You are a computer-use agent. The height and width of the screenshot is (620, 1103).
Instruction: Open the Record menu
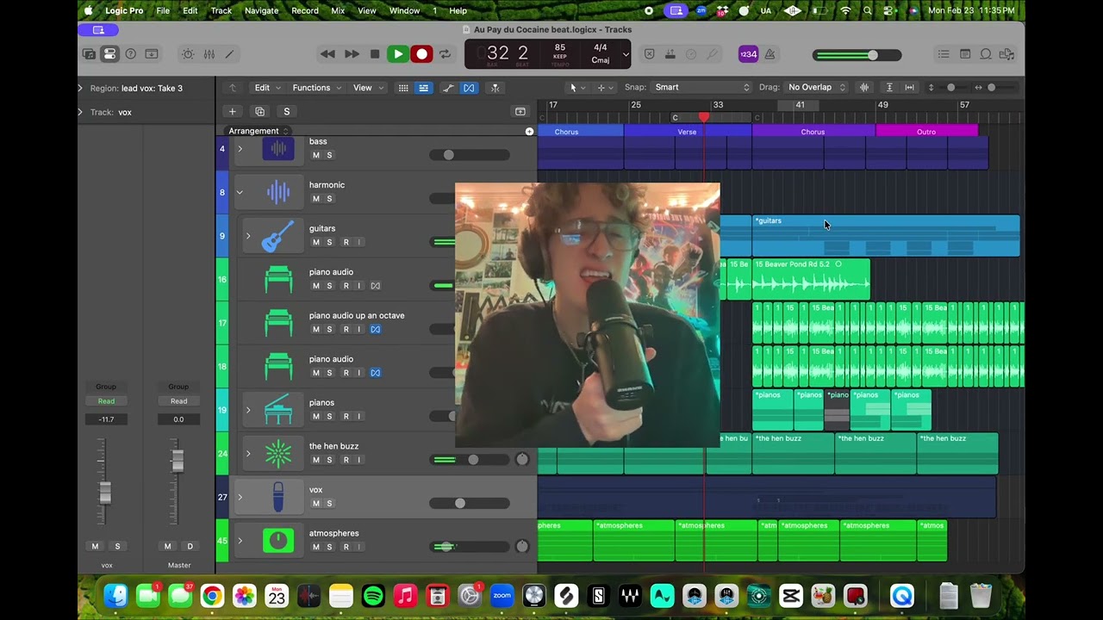[305, 10]
